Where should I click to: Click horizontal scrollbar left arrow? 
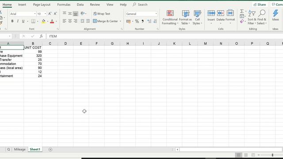click(x=177, y=149)
